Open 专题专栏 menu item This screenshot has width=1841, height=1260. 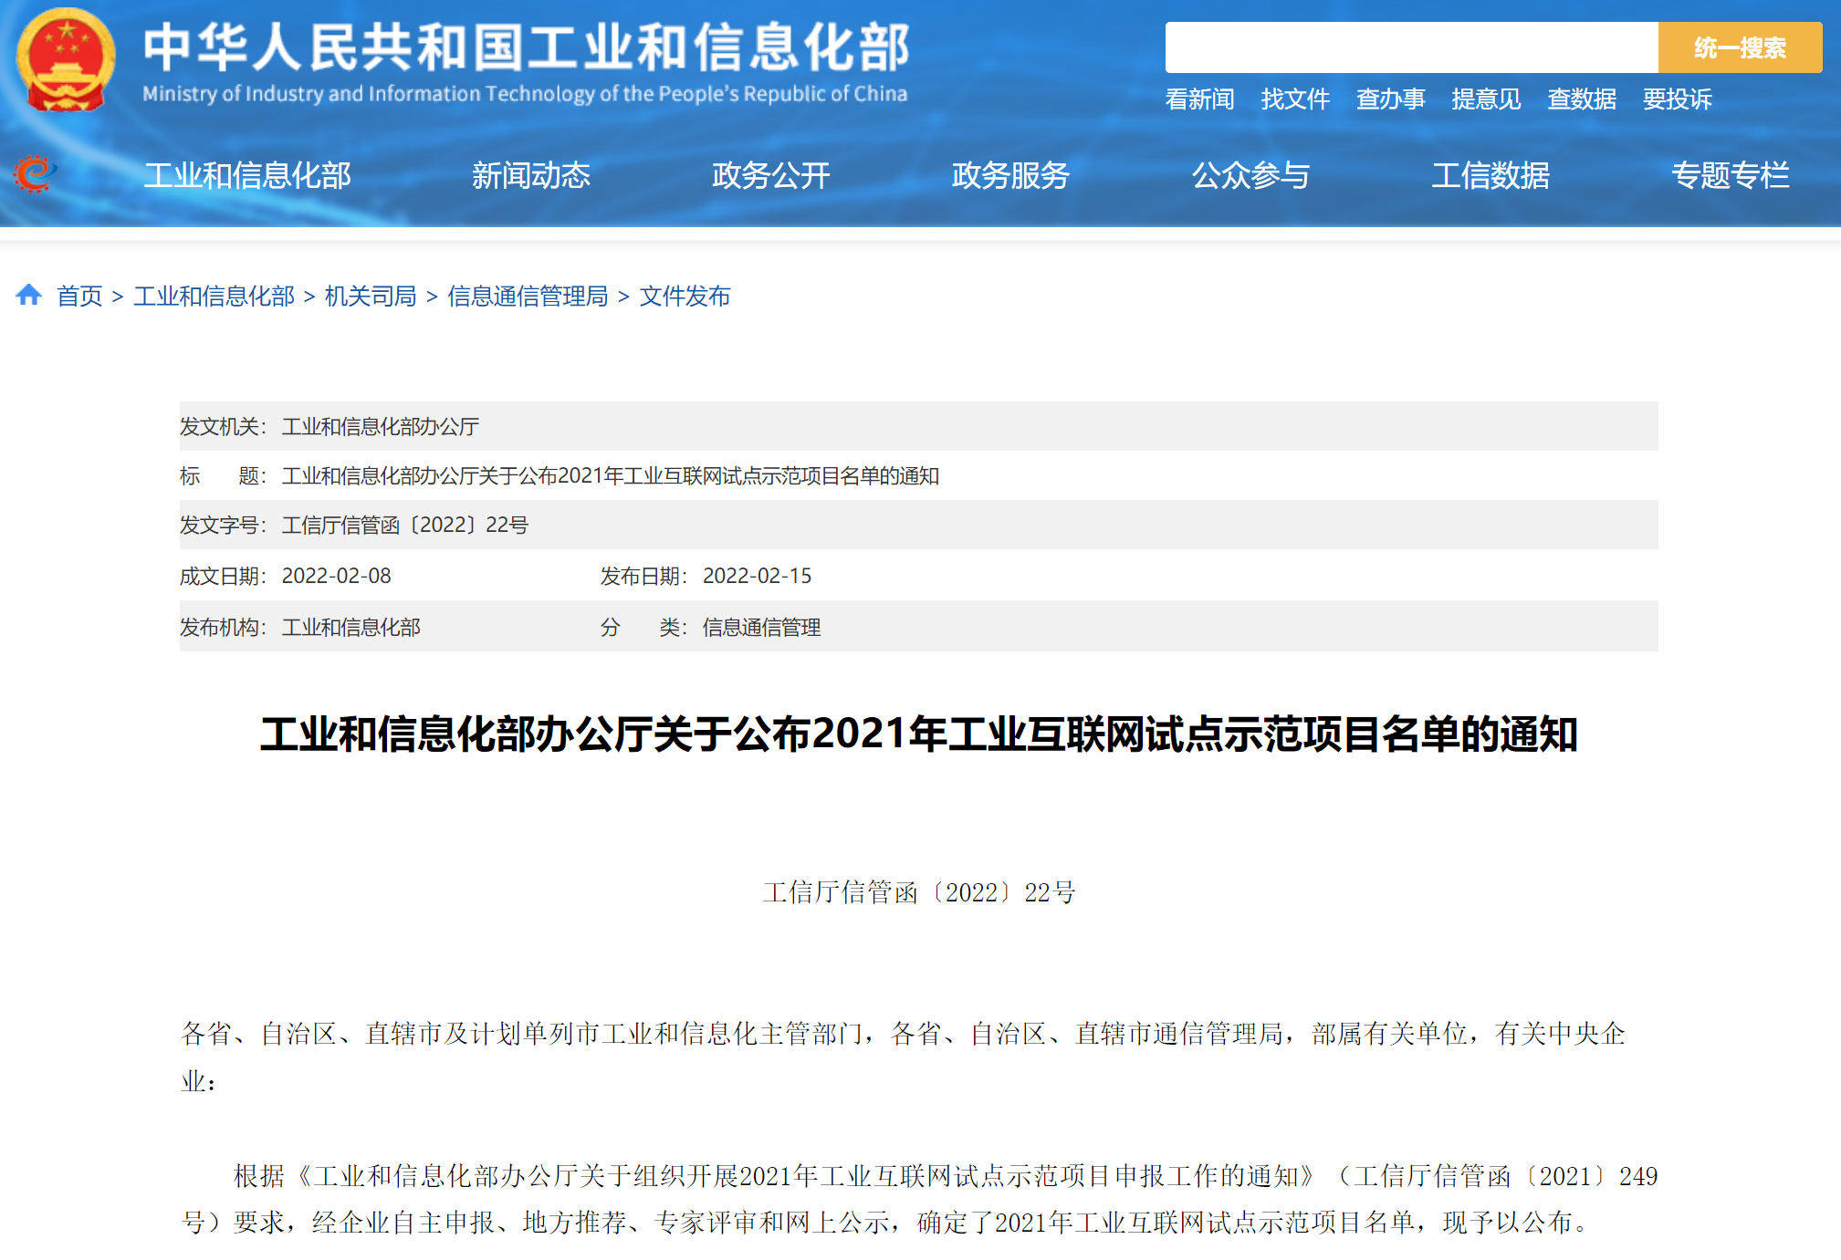click(x=1730, y=175)
